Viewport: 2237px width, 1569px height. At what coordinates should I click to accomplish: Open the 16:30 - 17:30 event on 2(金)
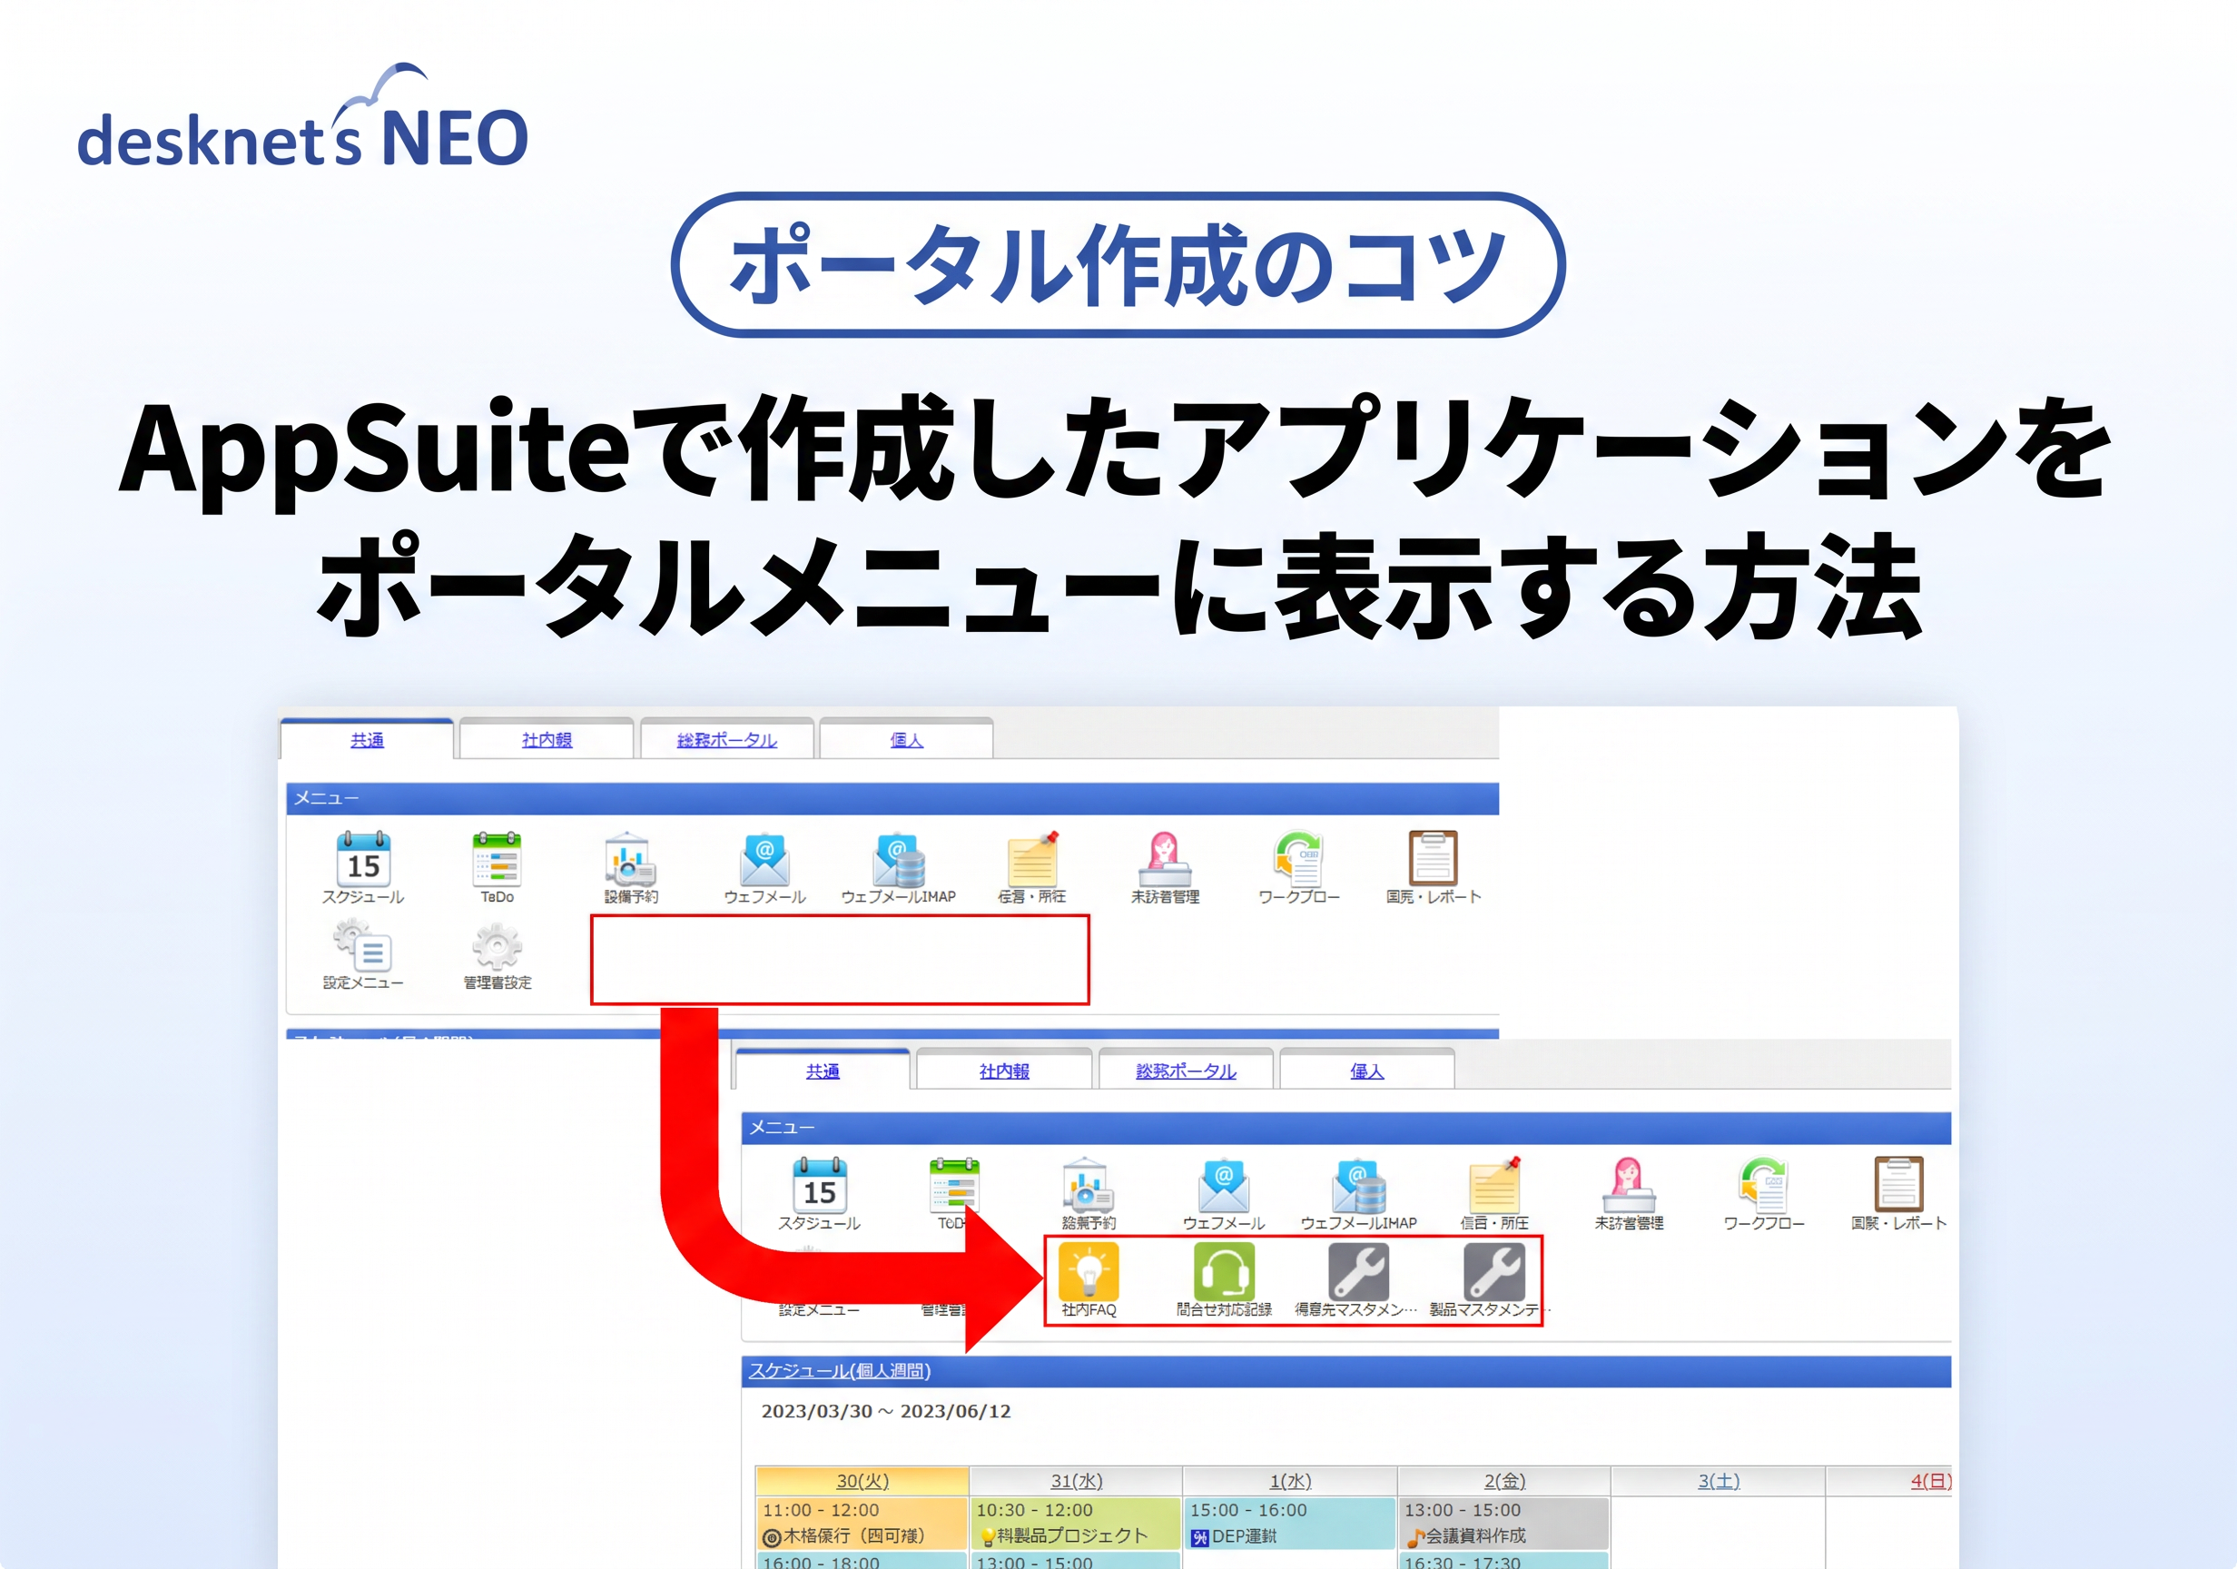pyautogui.click(x=1504, y=1560)
